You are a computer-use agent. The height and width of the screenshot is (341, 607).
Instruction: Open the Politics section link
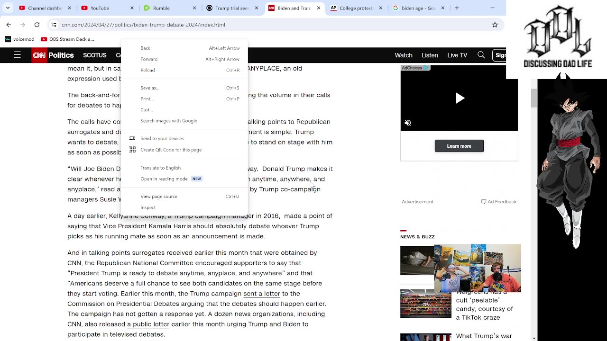pos(61,55)
